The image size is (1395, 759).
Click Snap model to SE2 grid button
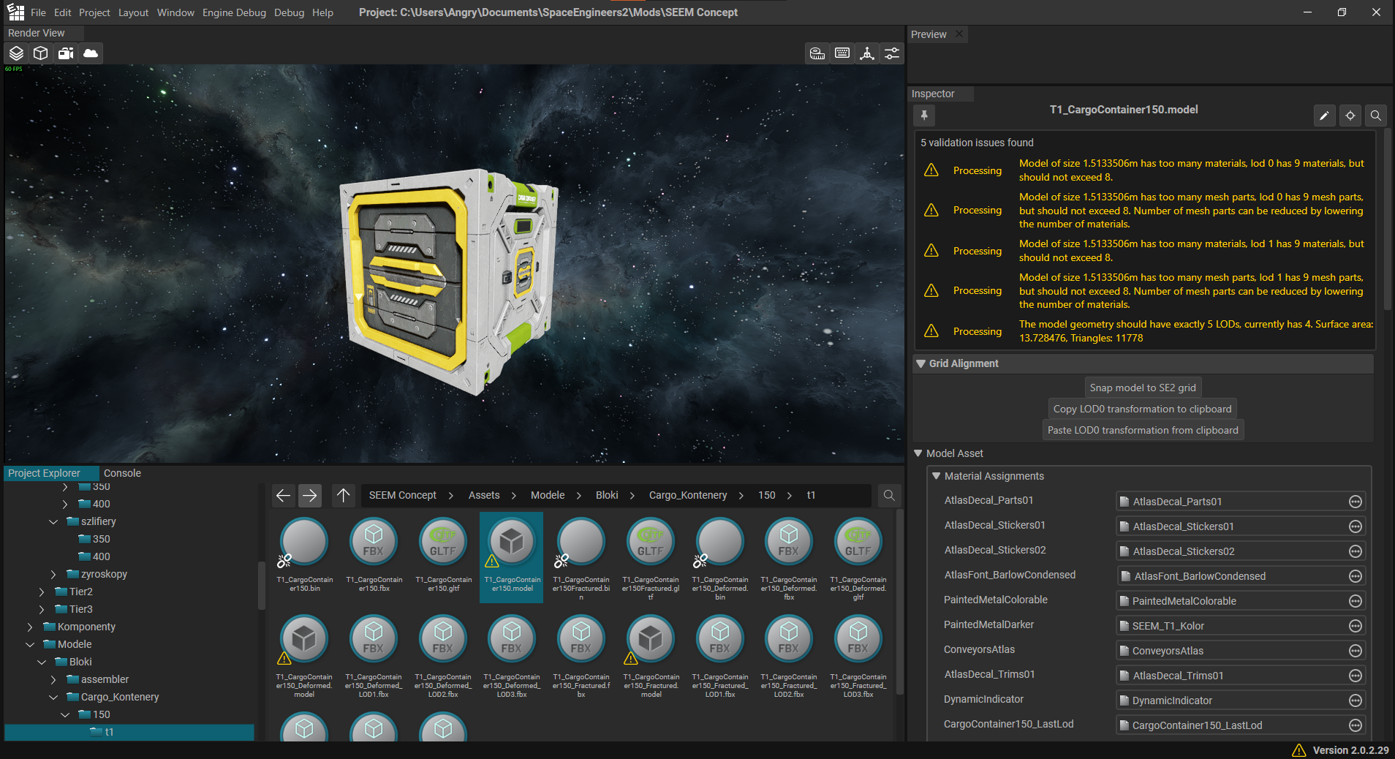click(x=1142, y=388)
